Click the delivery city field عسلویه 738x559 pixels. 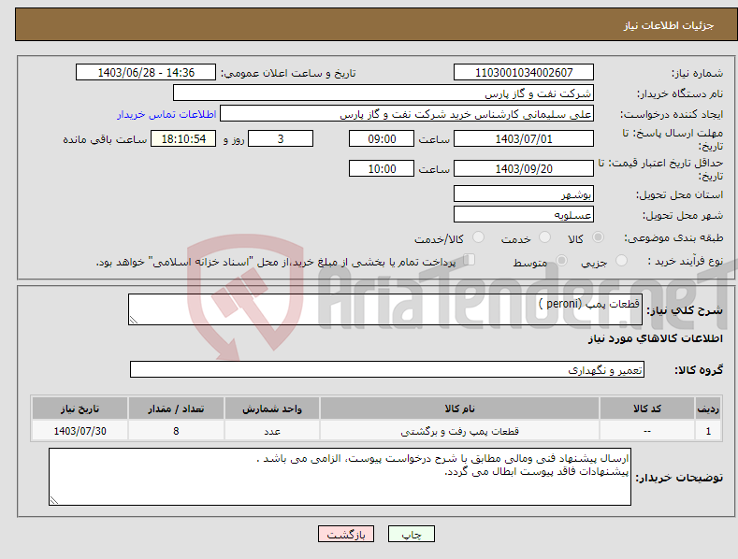524,215
